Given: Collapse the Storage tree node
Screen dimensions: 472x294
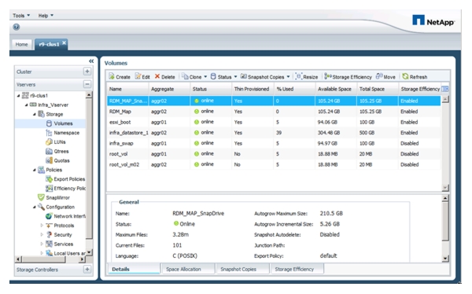Looking at the screenshot, I should click(x=35, y=114).
